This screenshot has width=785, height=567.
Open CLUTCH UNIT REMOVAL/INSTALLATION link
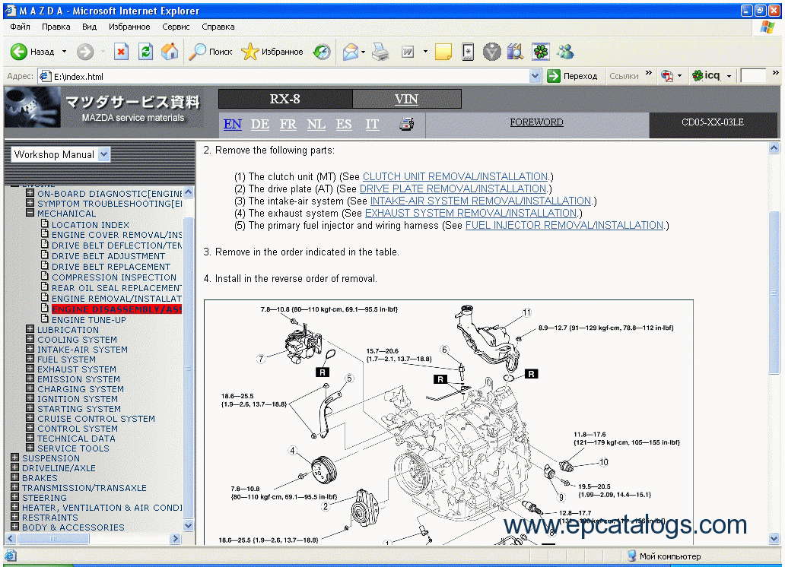tap(455, 176)
